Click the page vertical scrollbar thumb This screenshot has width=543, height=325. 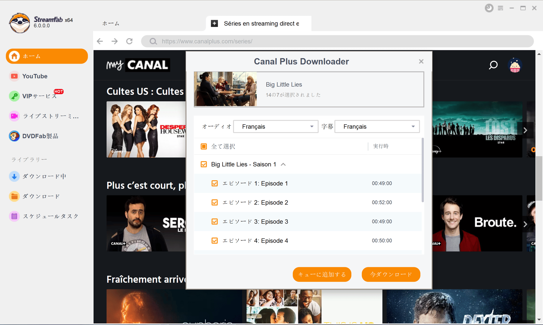tap(539, 178)
